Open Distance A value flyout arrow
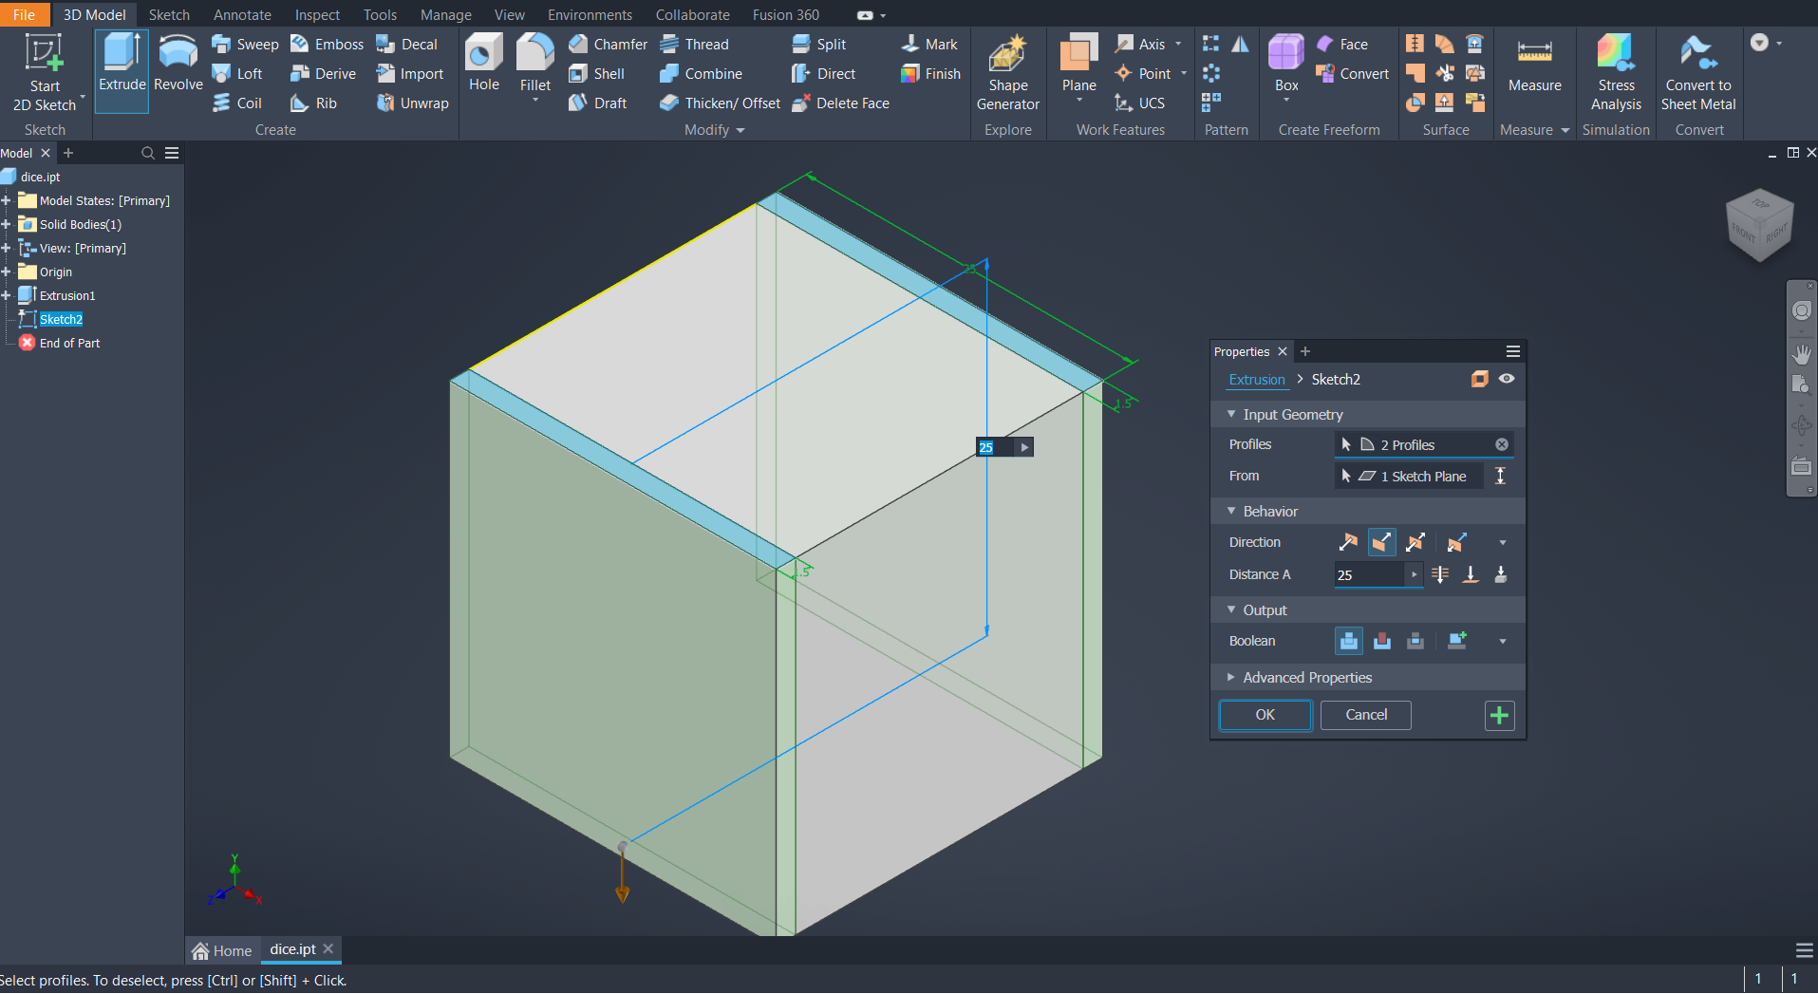 pyautogui.click(x=1414, y=574)
